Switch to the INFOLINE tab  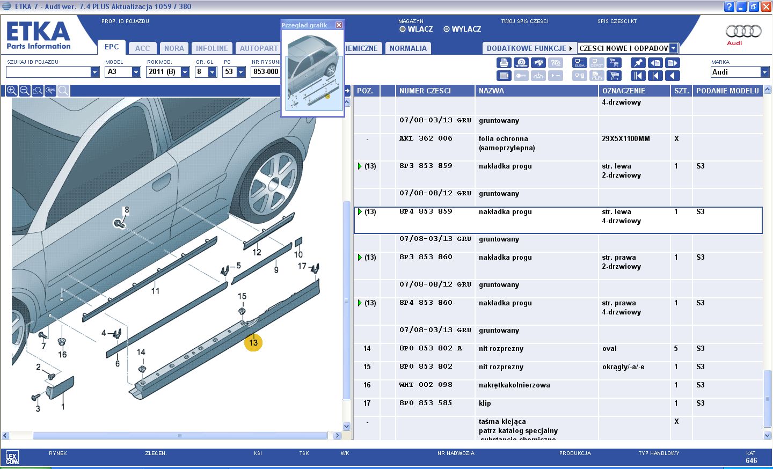[x=212, y=48]
